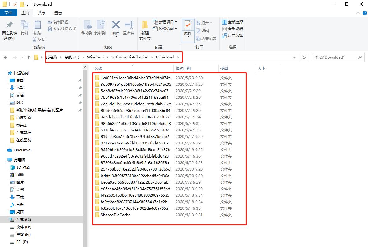Create a new folder with 新建文件夹 icon
368x247 pixels.
point(144,30)
